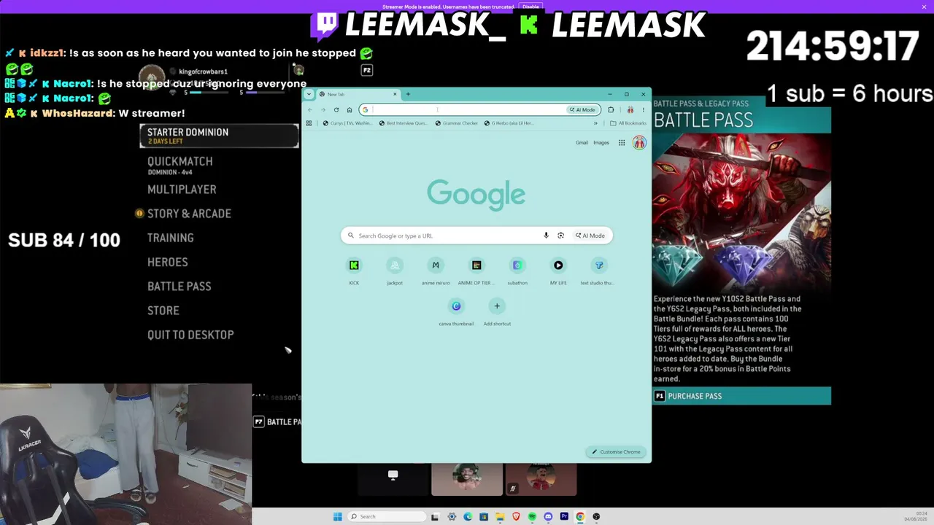934x525 pixels.
Task: Open the MY LIFE shortcut
Action: tap(558, 270)
